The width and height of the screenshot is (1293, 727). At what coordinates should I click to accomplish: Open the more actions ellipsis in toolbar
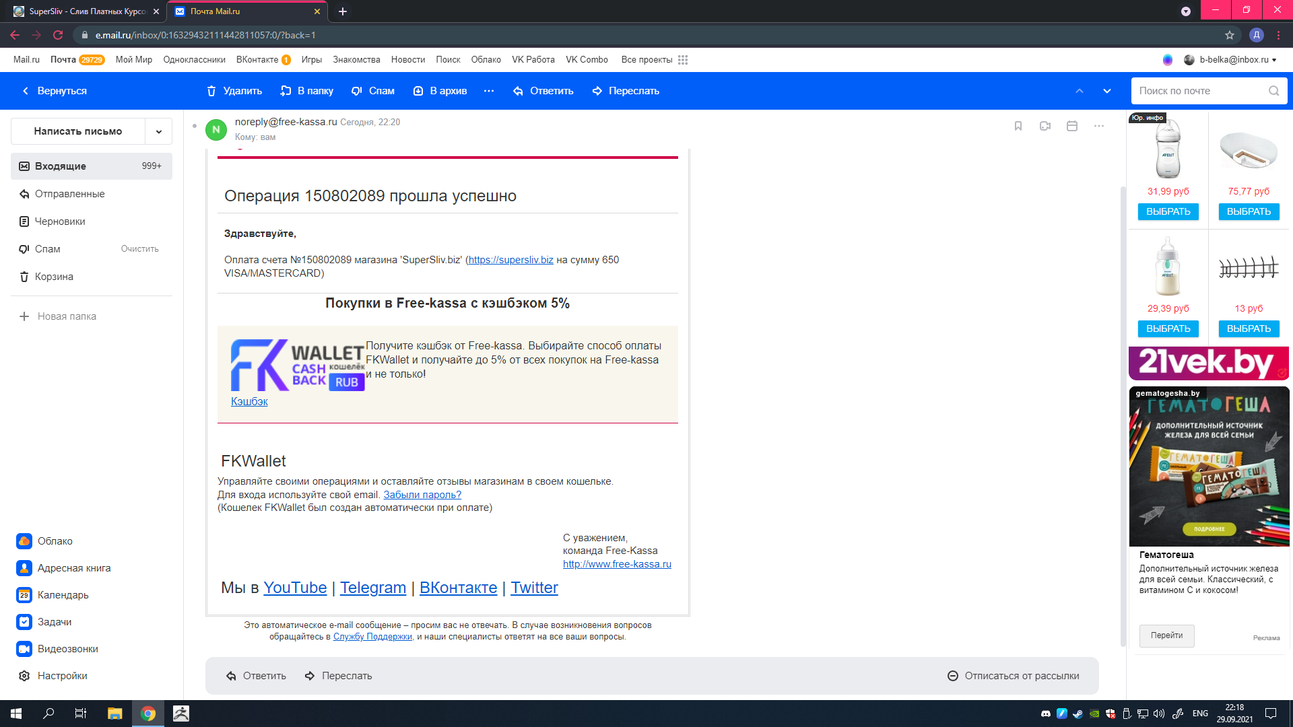point(489,91)
